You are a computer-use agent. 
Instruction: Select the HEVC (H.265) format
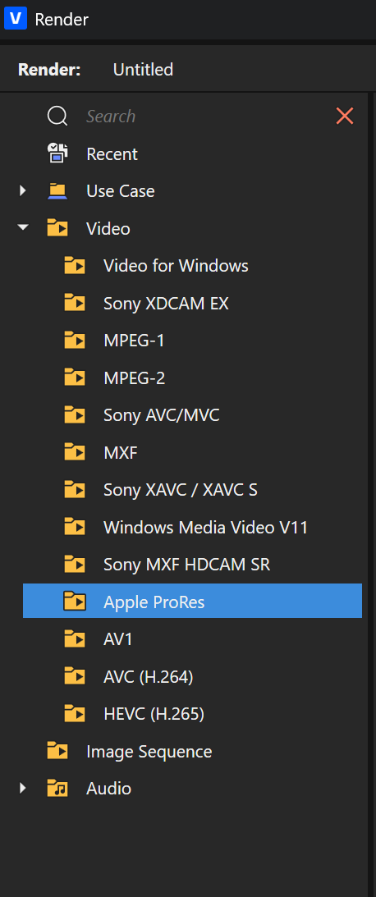pyautogui.click(x=154, y=714)
